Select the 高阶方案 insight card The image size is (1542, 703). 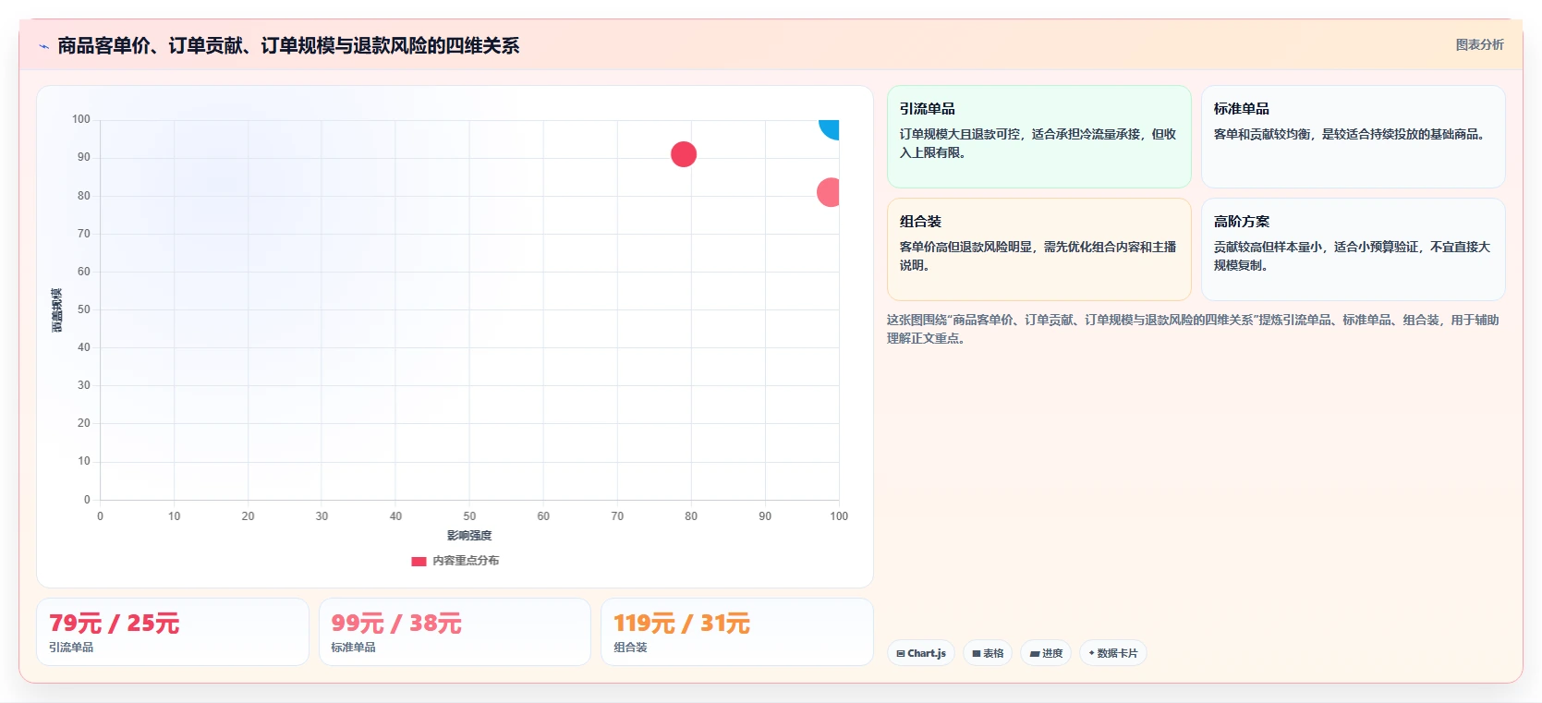click(1354, 249)
